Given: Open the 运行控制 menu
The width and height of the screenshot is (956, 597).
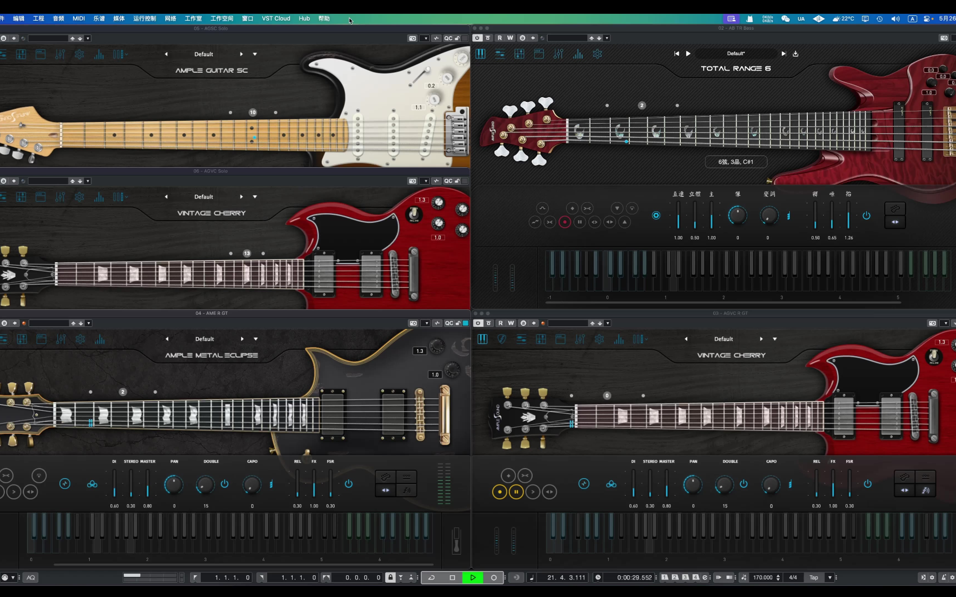Looking at the screenshot, I should (144, 19).
